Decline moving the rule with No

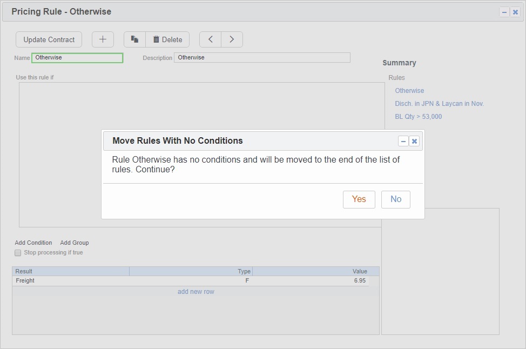coord(395,199)
